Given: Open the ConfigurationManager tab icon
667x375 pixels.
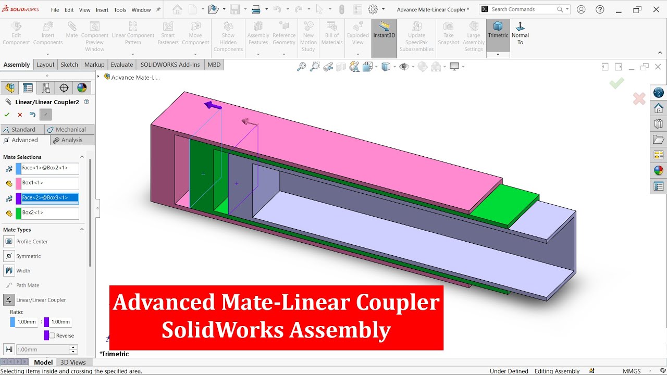Looking at the screenshot, I should pos(46,87).
